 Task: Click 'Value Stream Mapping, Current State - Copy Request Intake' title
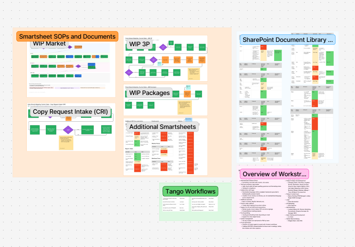(47, 104)
